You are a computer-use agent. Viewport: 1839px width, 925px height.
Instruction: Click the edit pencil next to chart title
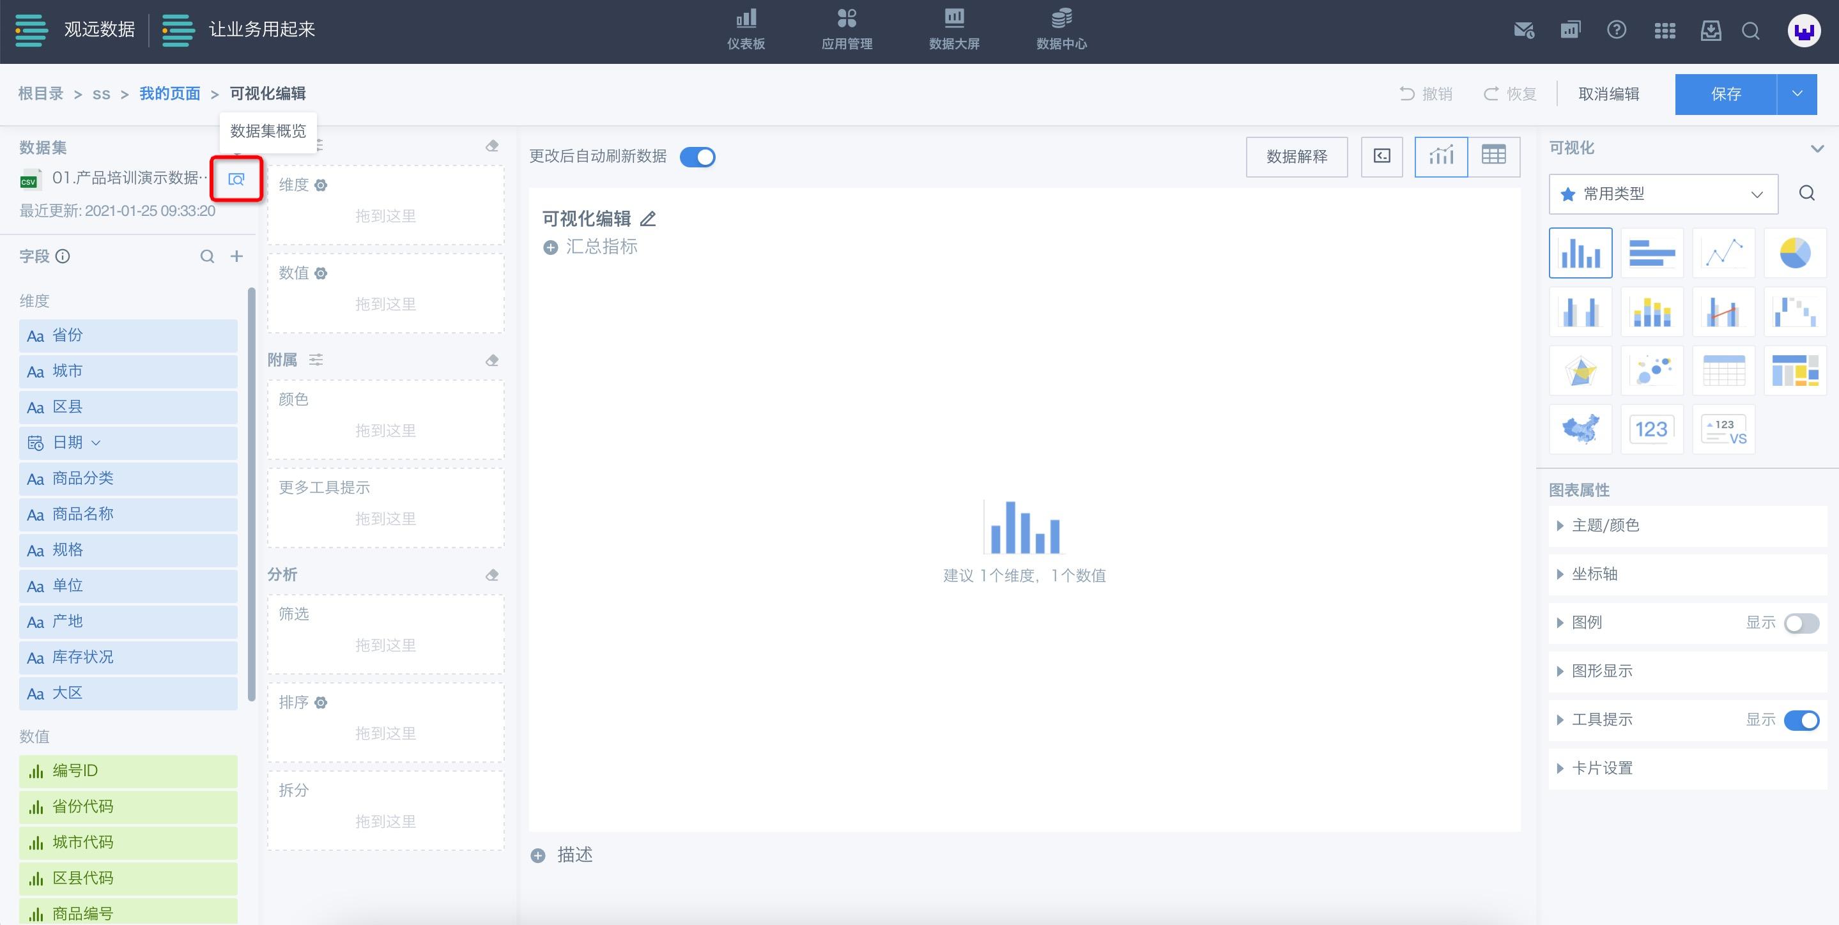[647, 219]
